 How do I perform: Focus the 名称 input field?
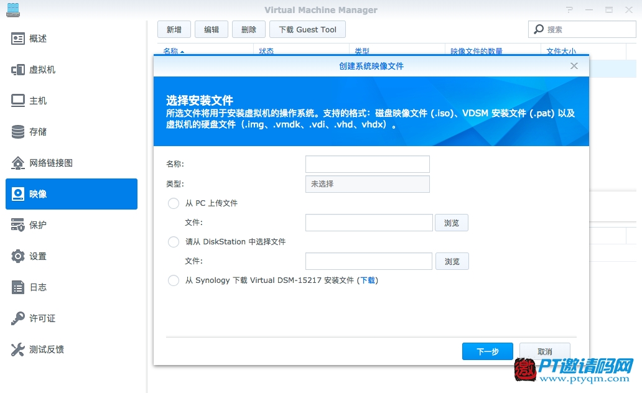[367, 164]
